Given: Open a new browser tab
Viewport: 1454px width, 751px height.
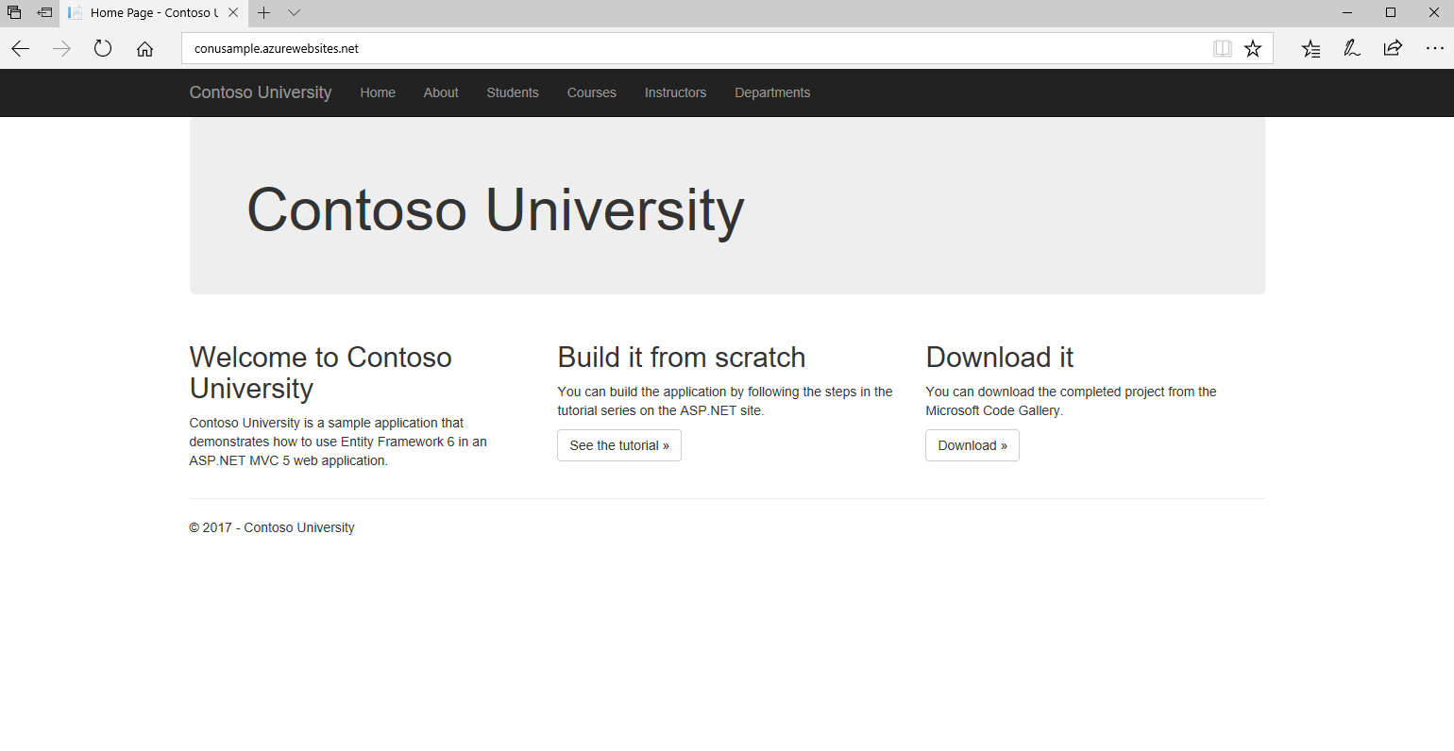Looking at the screenshot, I should click(265, 13).
